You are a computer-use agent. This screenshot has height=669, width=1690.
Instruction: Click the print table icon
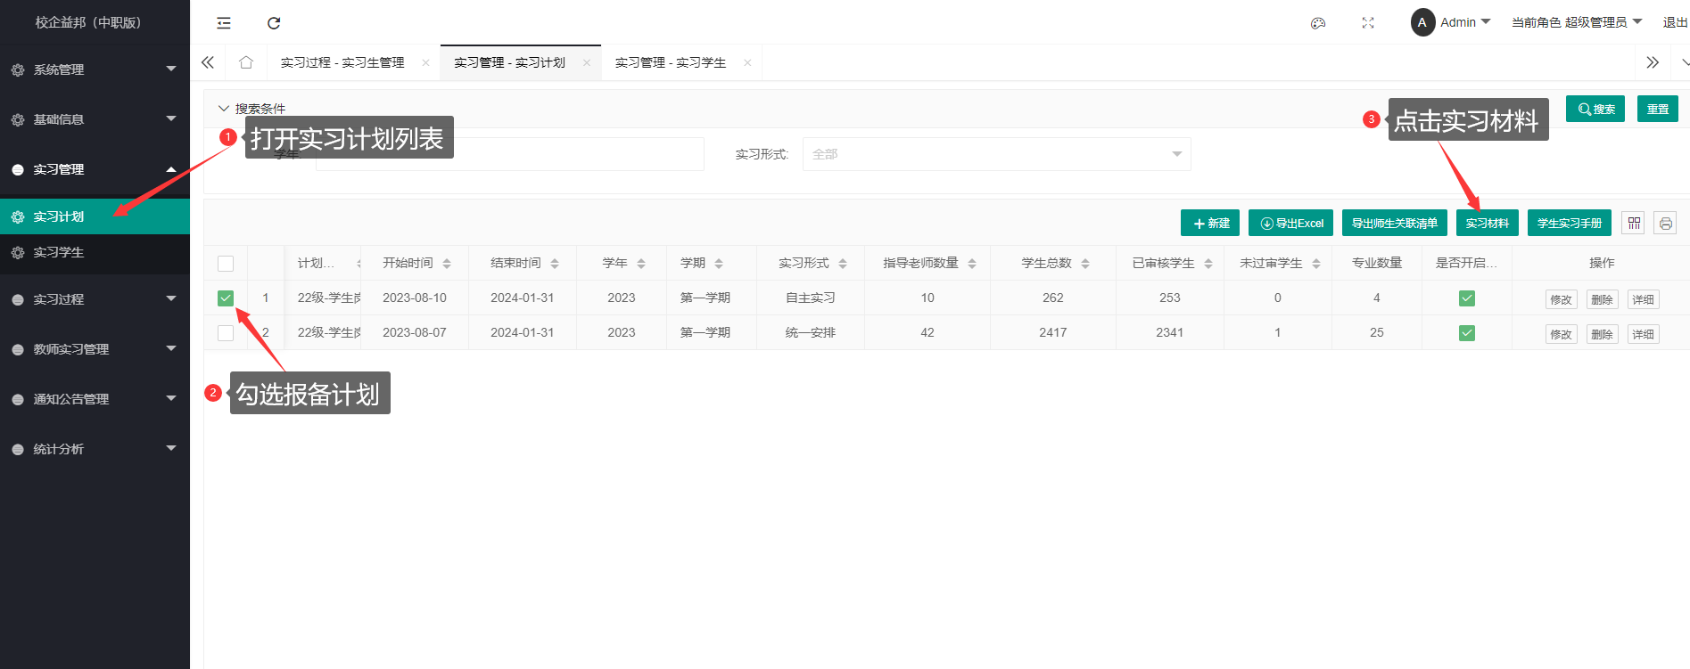click(1664, 224)
